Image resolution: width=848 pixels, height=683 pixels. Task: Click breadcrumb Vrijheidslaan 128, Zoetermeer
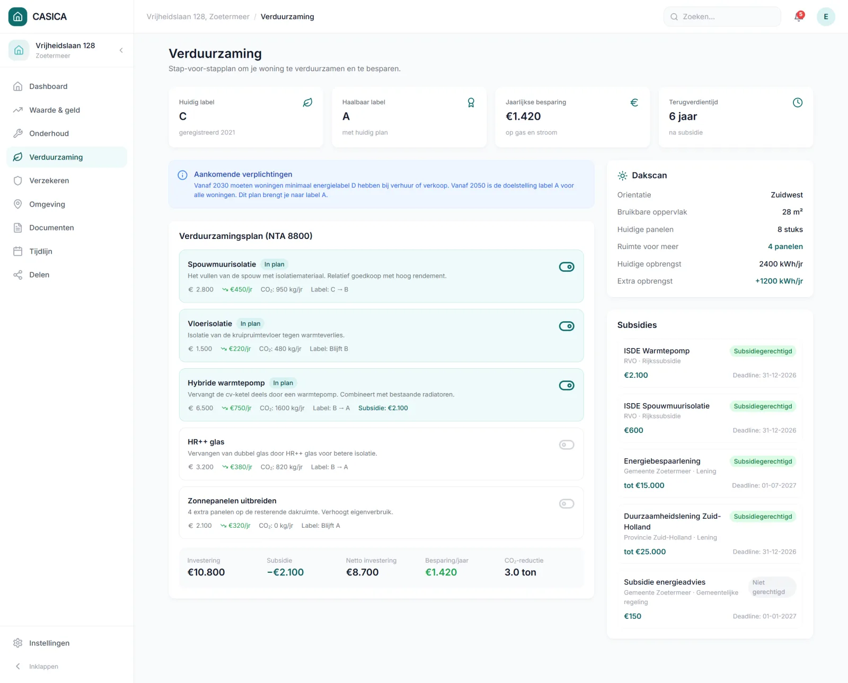pos(198,17)
